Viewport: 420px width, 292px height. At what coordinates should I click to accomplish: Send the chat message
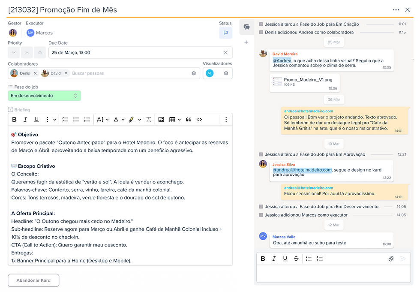coord(402,259)
